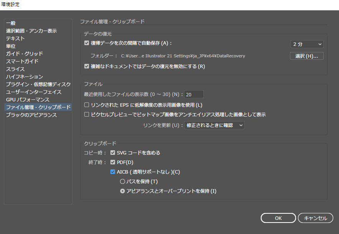Click the 選択 button for recovery folder
339x234 pixels.
308,55
